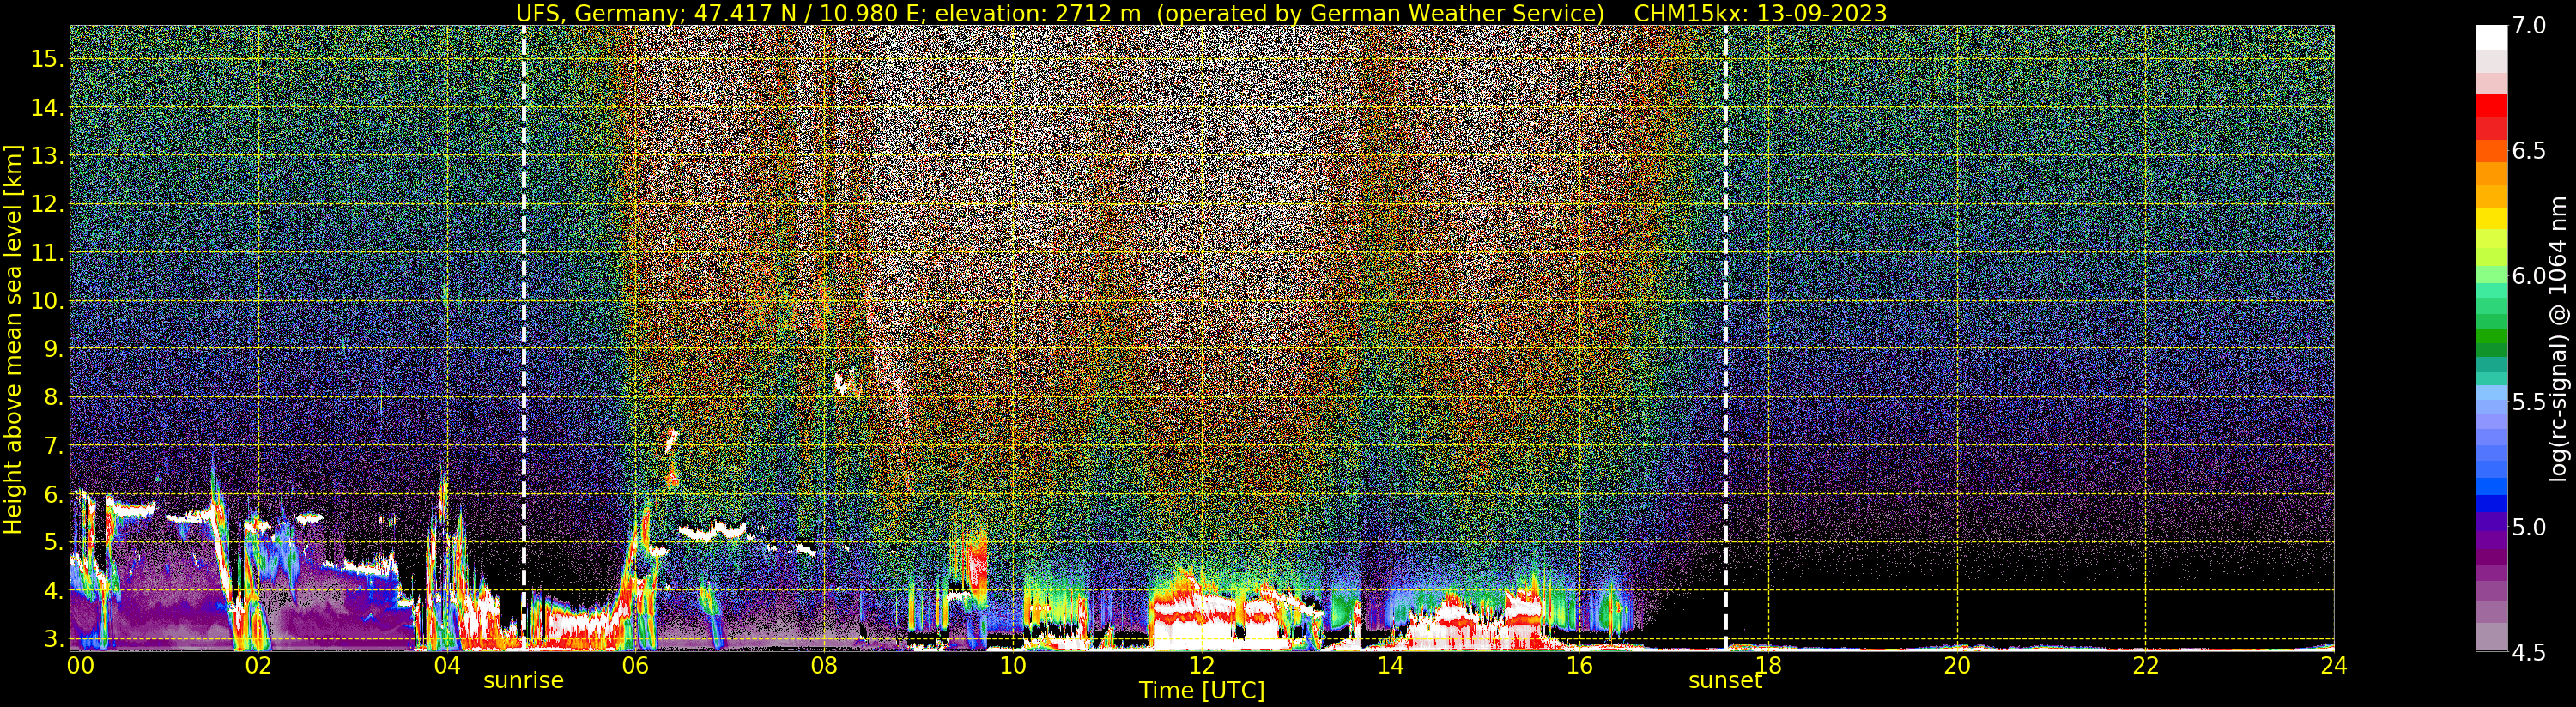This screenshot has height=707, width=2576.
Task: Click the '6.' height axis tick
Action: pos(54,494)
